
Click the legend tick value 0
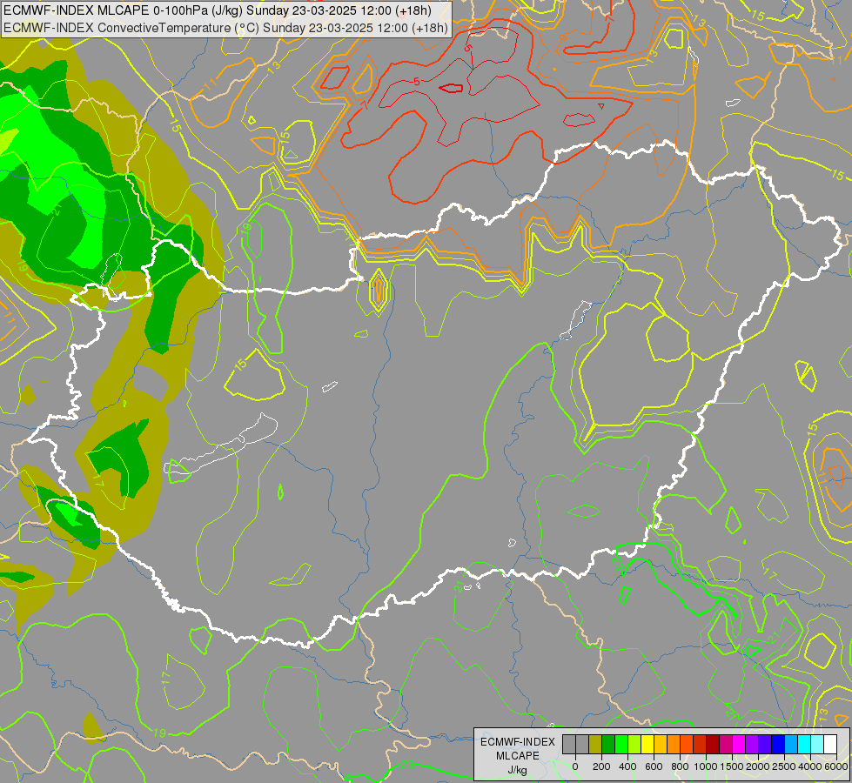coord(575,766)
